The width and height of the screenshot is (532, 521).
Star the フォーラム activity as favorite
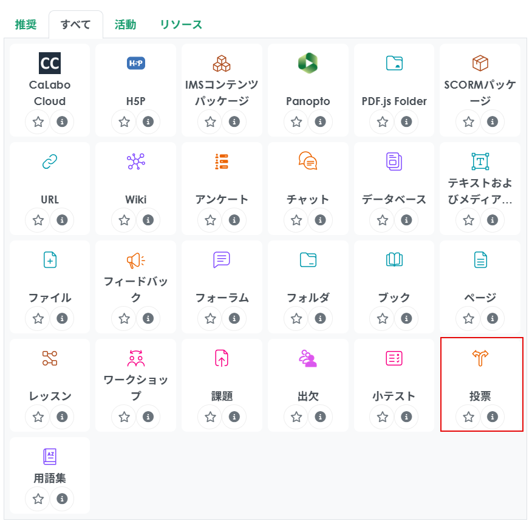pyautogui.click(x=211, y=318)
